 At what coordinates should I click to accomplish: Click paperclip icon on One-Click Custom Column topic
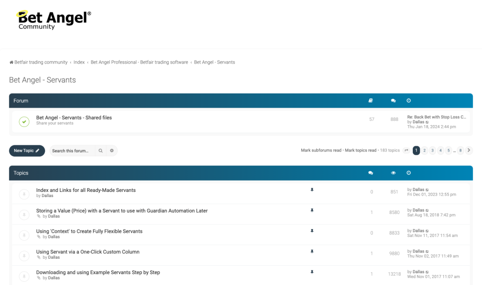point(39,257)
